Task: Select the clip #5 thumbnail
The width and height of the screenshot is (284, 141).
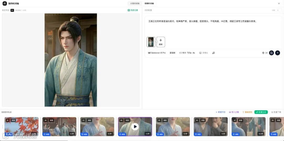Action: [x=173, y=127]
